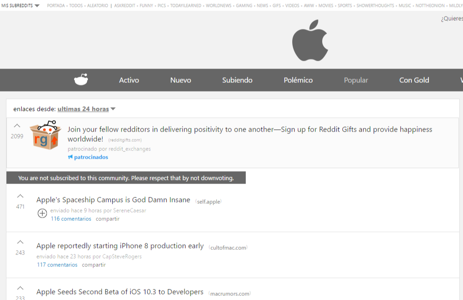The image size is (463, 300).
Task: Open AWW subreddit link
Action: (x=309, y=6)
